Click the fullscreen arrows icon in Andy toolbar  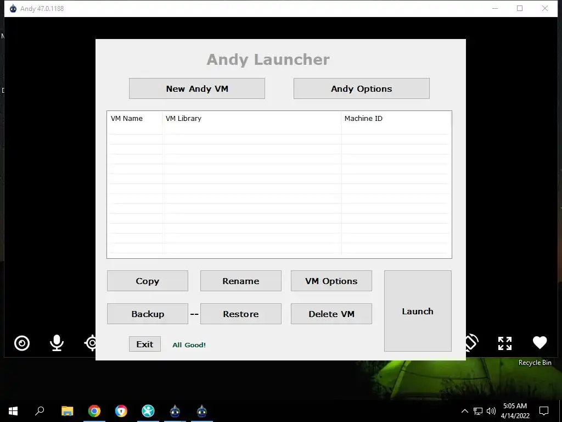505,343
